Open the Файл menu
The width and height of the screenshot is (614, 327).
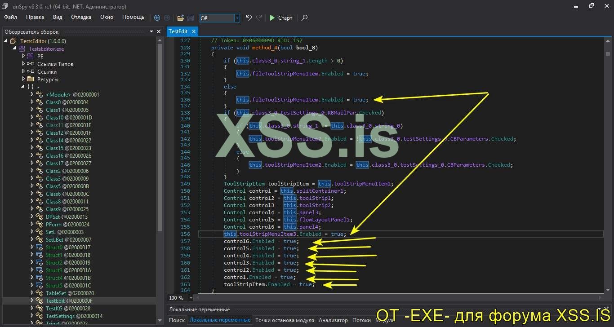click(11, 17)
